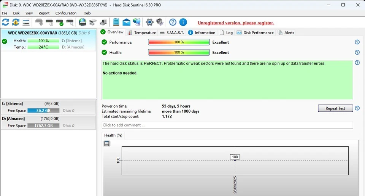Switch to the Disk Performance tab

click(255, 33)
